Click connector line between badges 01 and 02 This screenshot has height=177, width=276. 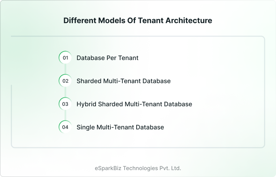pyautogui.click(x=65, y=69)
